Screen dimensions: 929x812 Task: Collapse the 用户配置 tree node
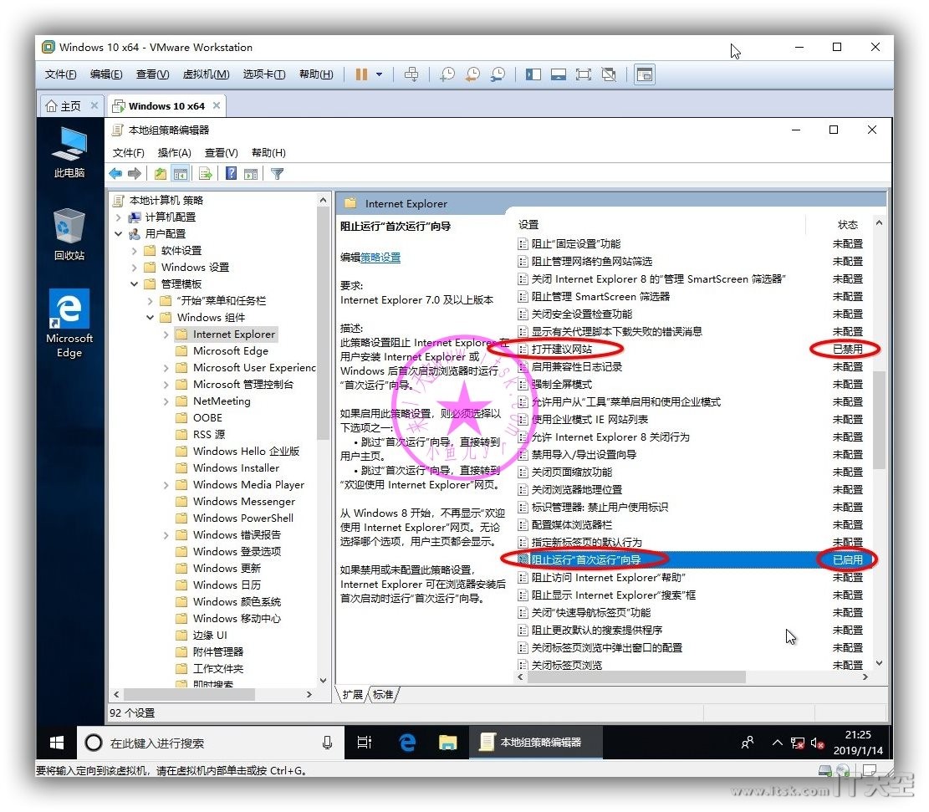[119, 233]
